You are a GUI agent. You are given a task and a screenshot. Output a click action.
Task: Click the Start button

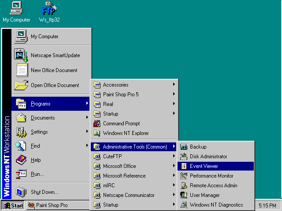[x=13, y=205]
